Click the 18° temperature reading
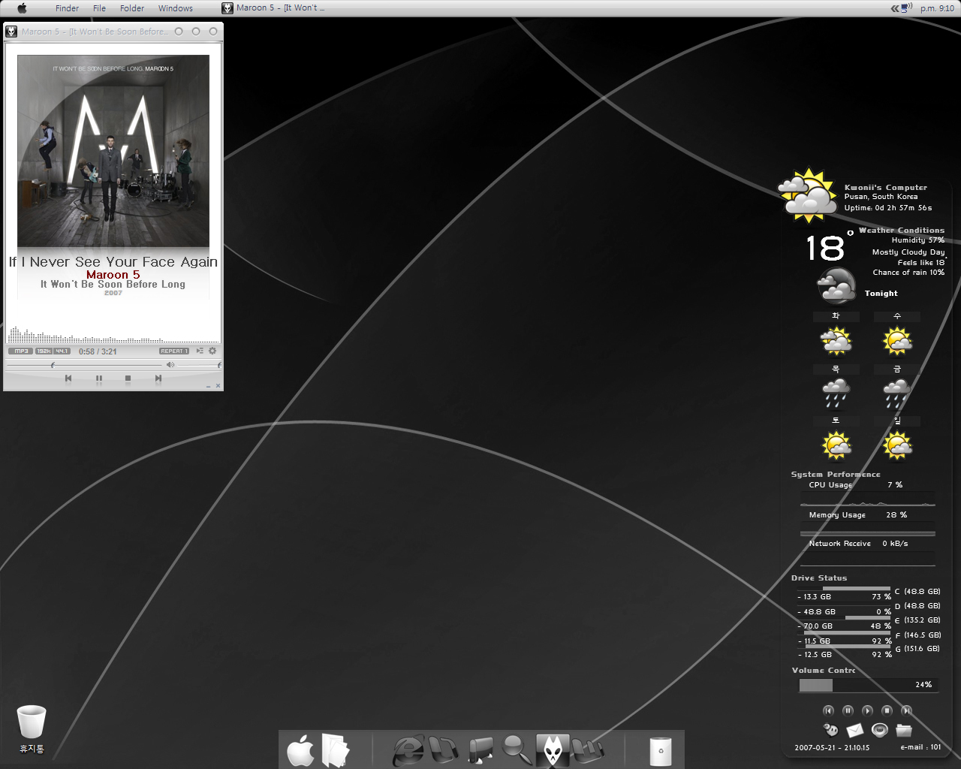This screenshot has height=769, width=961. [x=830, y=247]
